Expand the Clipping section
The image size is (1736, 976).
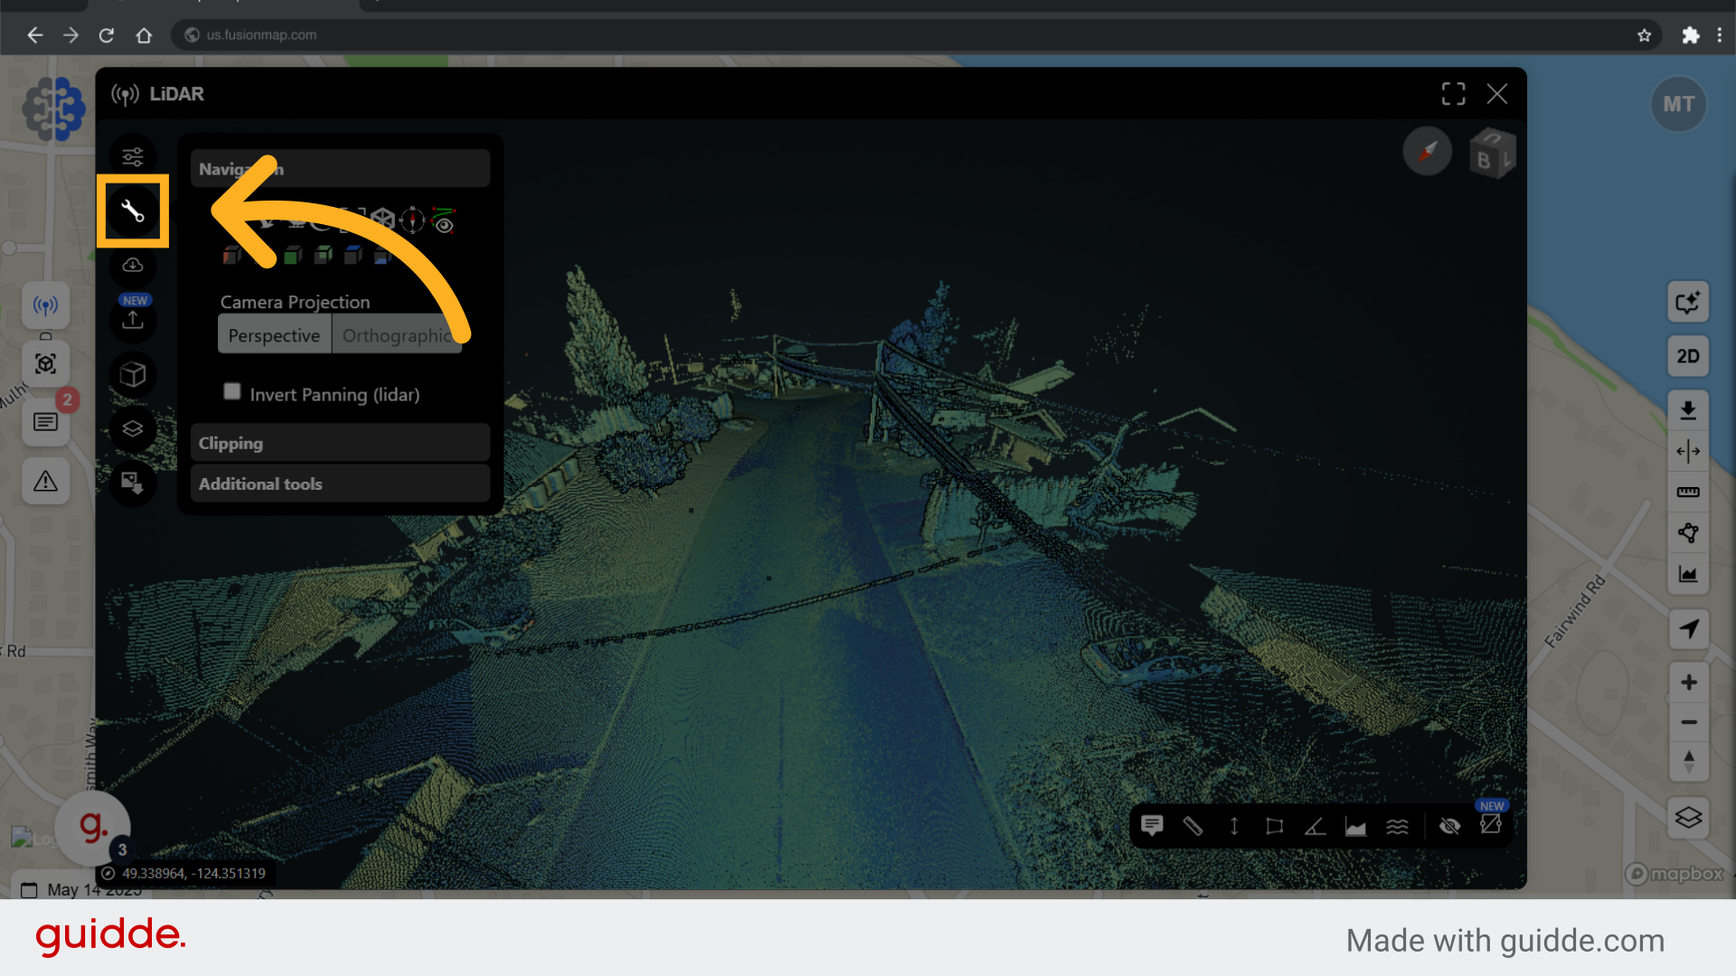[340, 443]
